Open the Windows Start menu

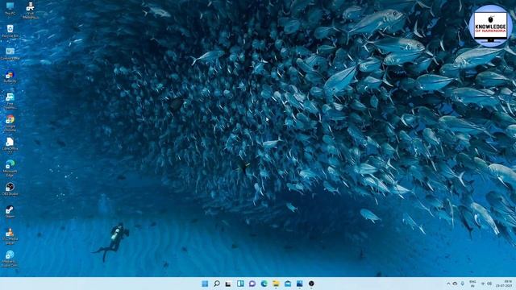(x=205, y=284)
